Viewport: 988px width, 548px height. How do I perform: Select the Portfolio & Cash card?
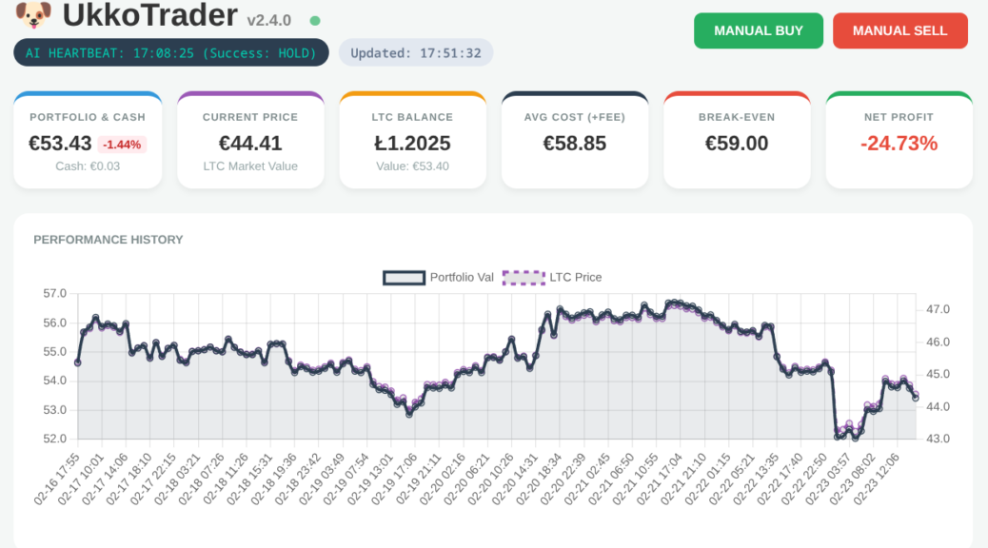[x=88, y=141]
